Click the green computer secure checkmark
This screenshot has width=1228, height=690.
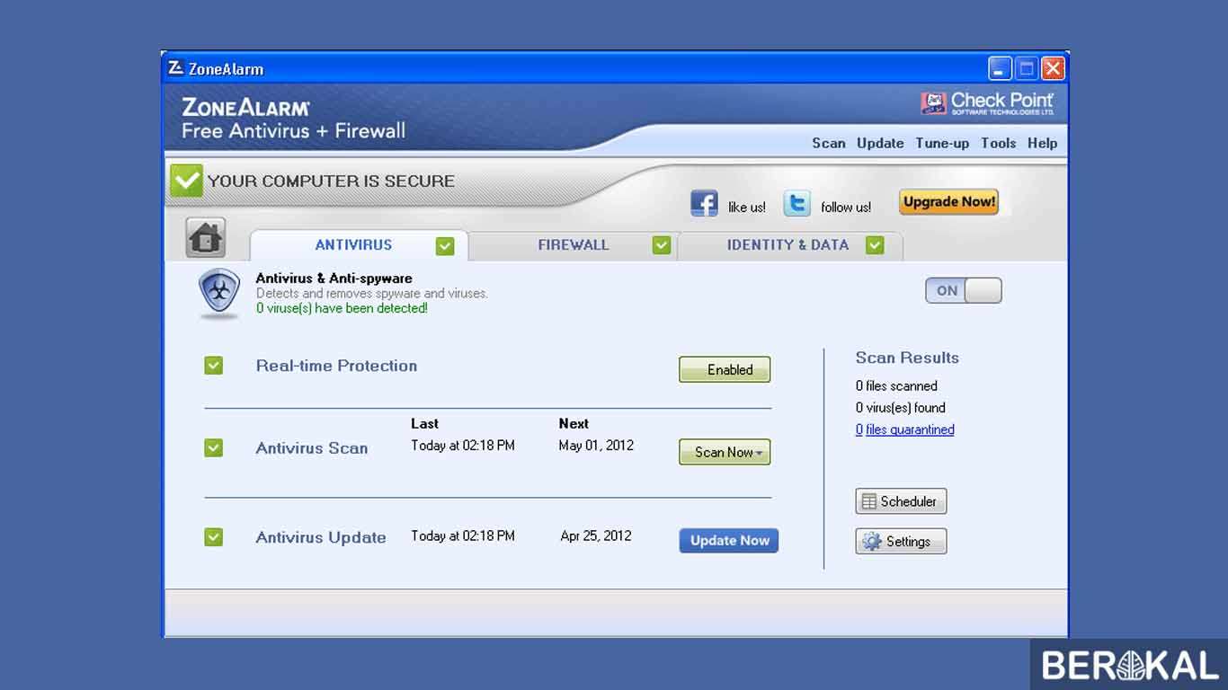[x=186, y=180]
